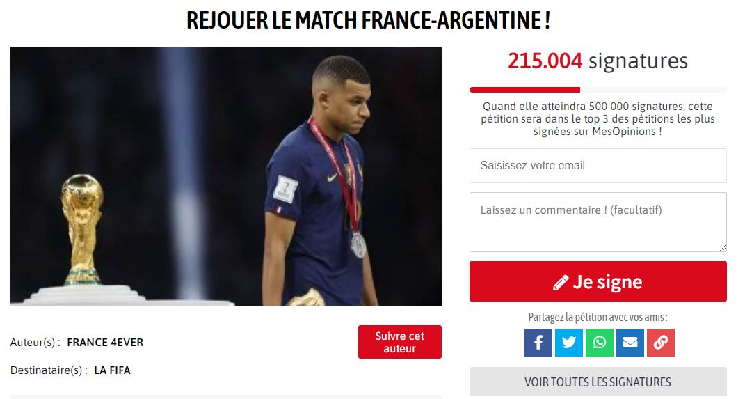The width and height of the screenshot is (745, 399).
Task: Share the petition by email envelope icon
Action: (x=630, y=343)
